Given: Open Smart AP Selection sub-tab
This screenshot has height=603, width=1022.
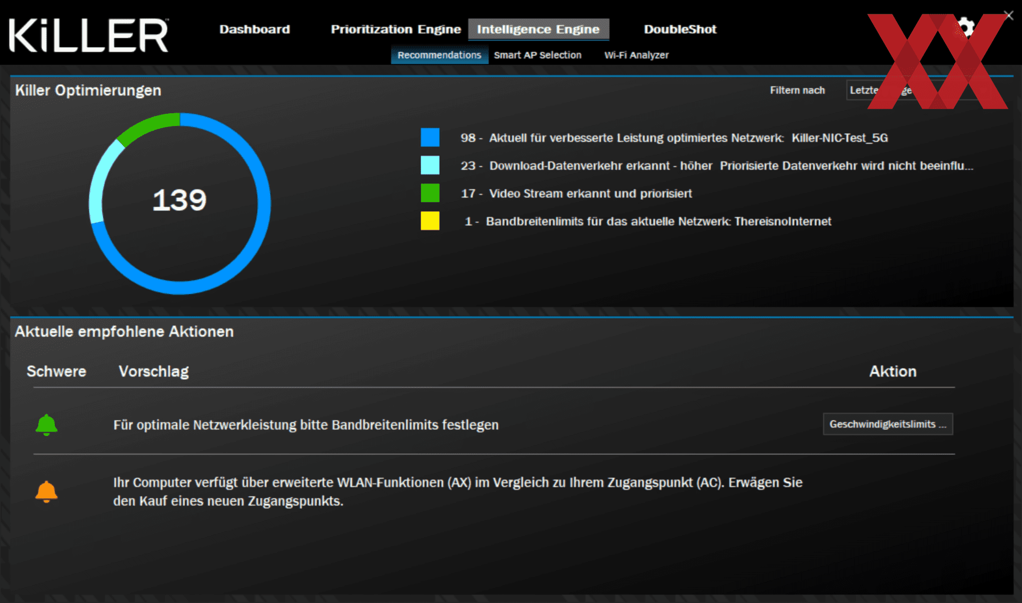Looking at the screenshot, I should click(537, 55).
